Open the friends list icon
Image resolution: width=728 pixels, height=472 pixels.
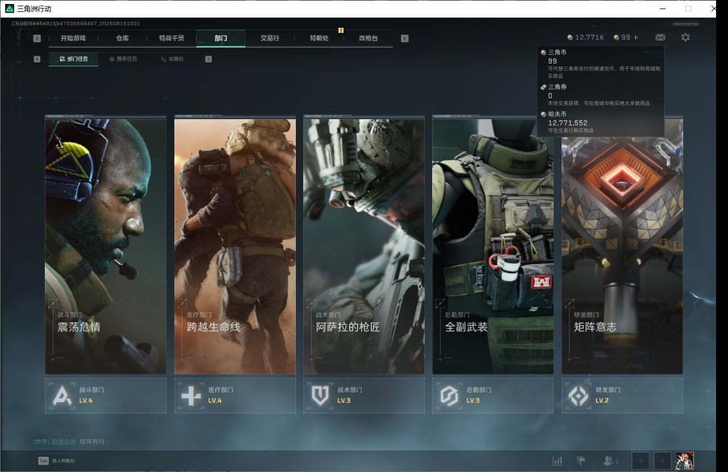click(x=610, y=461)
